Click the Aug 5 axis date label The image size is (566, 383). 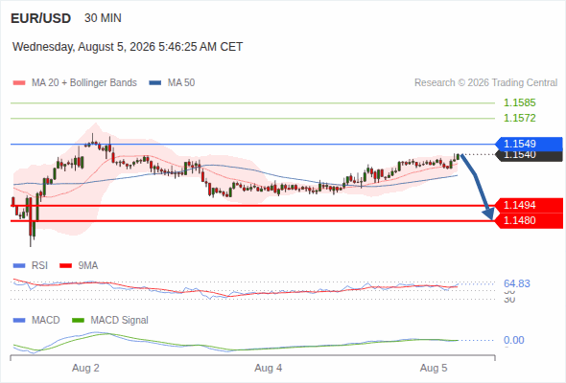pos(434,369)
